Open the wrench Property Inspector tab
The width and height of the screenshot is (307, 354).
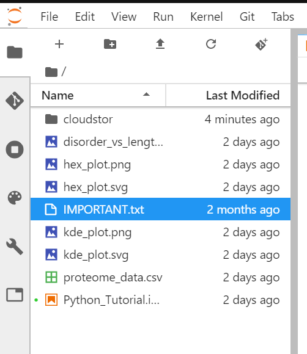coord(15,247)
